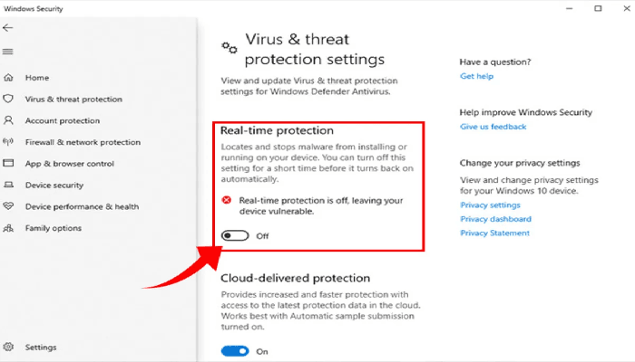Screen dimensions: 635x362
Task: Click the back arrow icon
Action: pos(8,29)
